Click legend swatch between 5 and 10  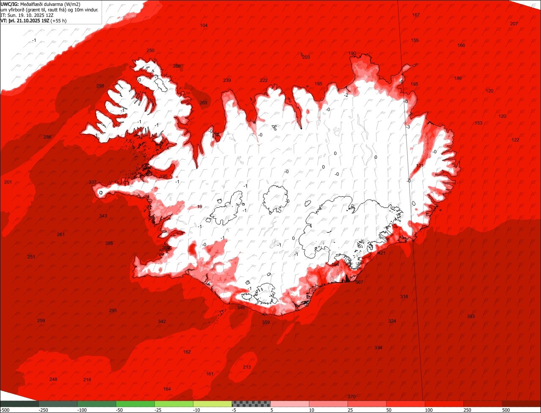point(290,404)
